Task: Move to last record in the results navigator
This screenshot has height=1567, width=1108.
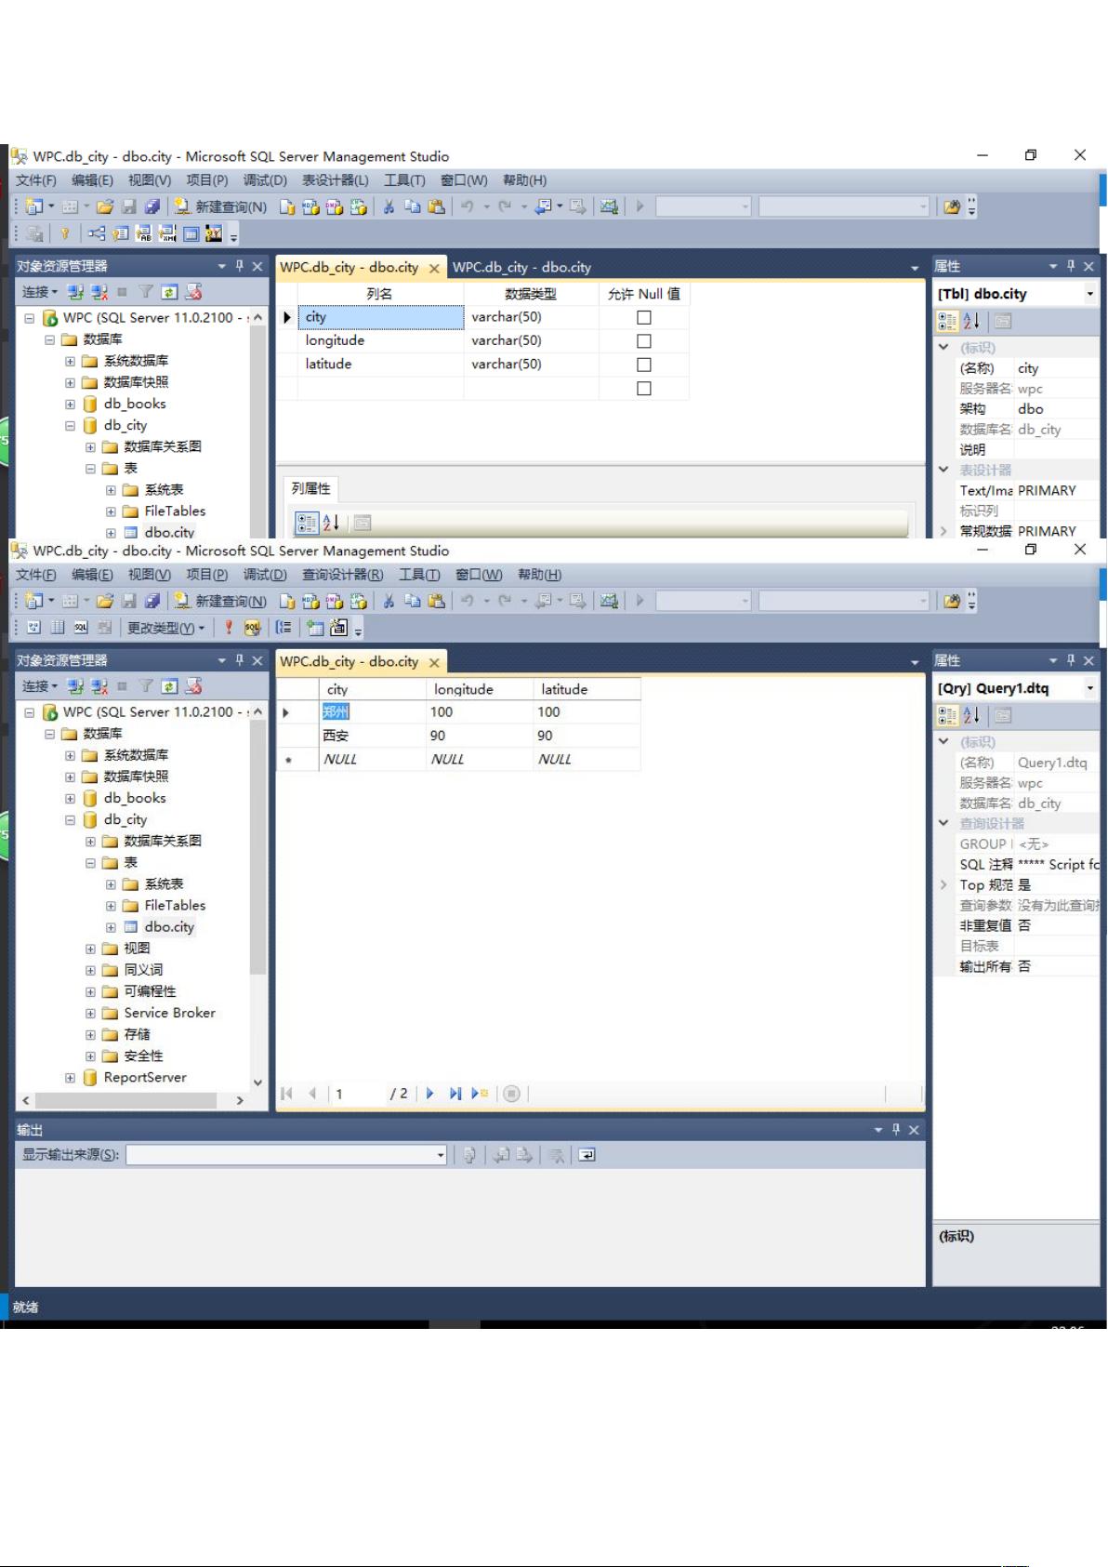Action: point(455,1094)
